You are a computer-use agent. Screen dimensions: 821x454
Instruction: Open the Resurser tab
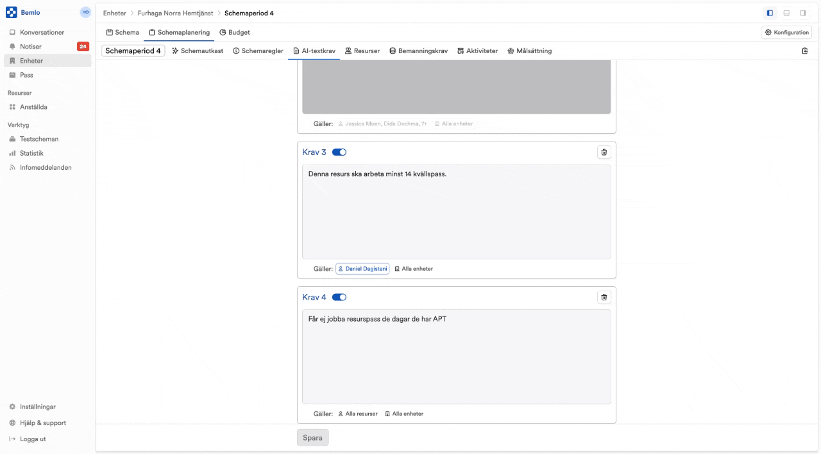tap(362, 51)
